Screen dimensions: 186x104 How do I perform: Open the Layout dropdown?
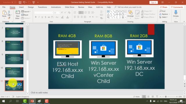click(x=26, y=12)
